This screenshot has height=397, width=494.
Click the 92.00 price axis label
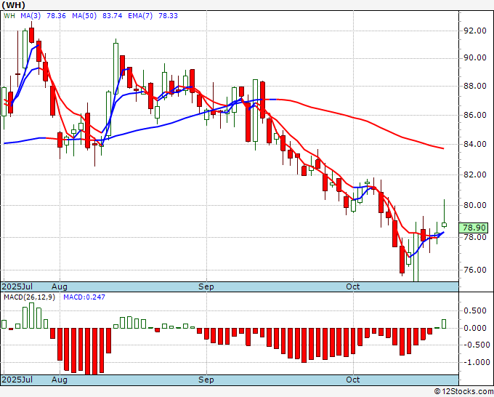pyautogui.click(x=475, y=31)
